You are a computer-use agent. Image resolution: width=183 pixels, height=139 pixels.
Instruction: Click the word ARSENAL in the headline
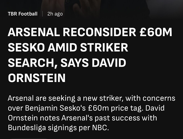pos(34,32)
